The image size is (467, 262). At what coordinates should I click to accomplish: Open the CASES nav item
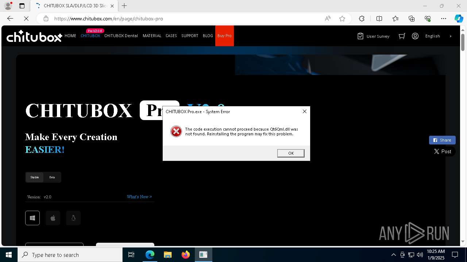[171, 36]
